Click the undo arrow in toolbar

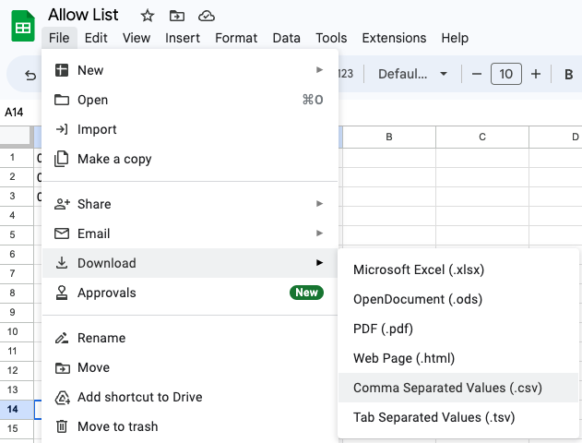pyautogui.click(x=30, y=76)
